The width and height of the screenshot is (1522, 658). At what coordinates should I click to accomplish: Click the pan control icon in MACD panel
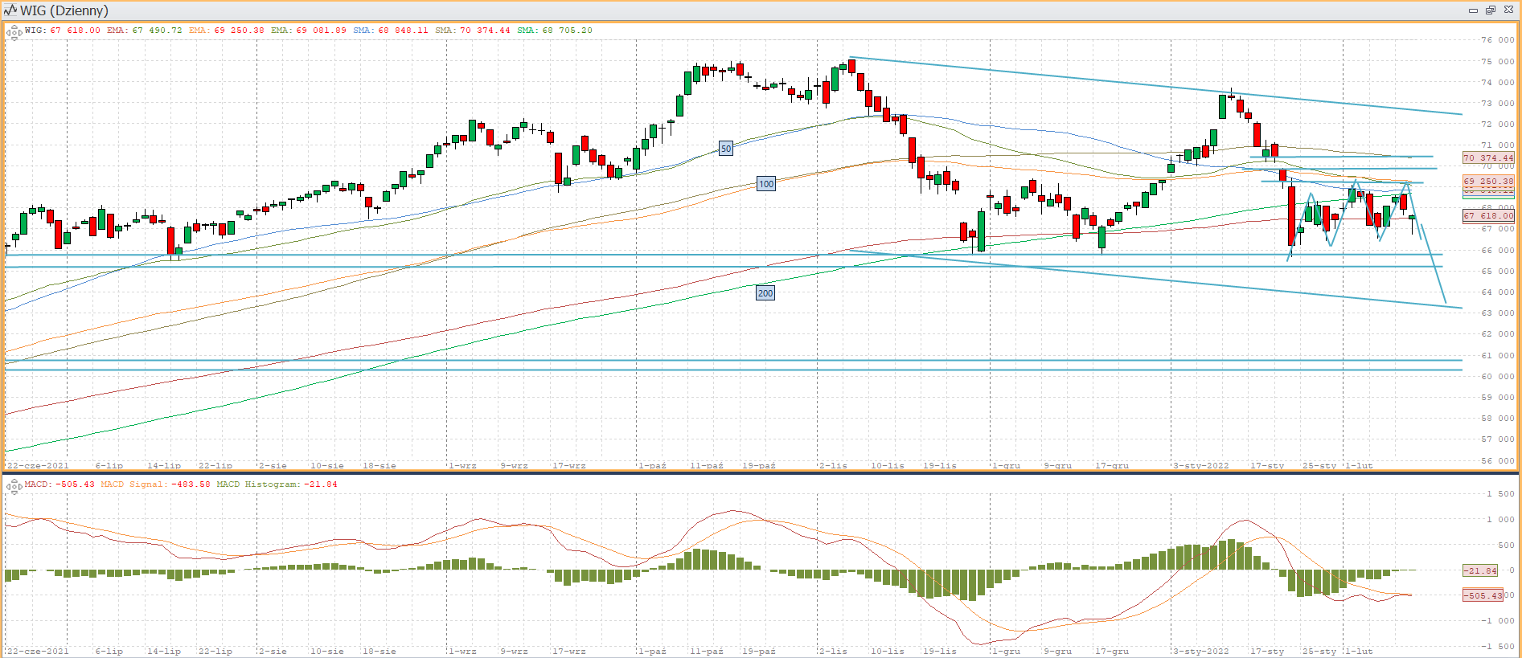click(14, 487)
